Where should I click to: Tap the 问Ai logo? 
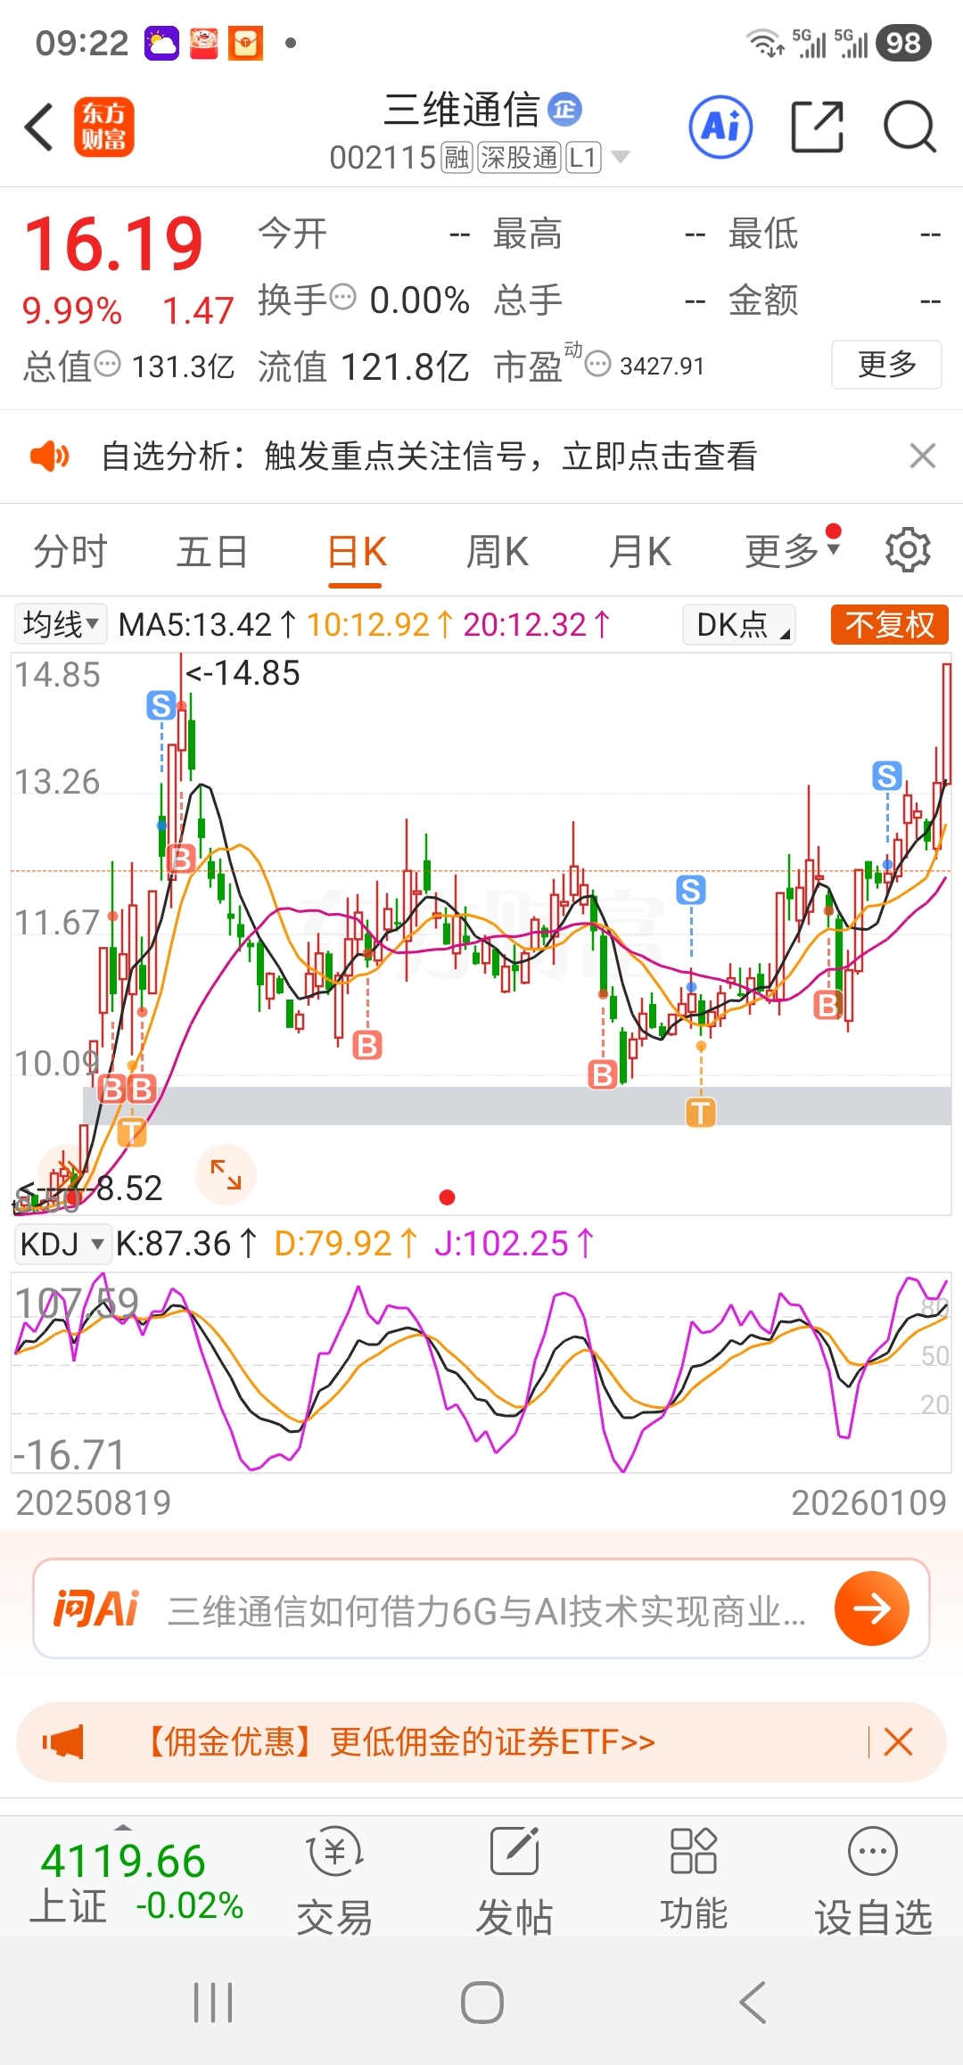click(x=96, y=1608)
